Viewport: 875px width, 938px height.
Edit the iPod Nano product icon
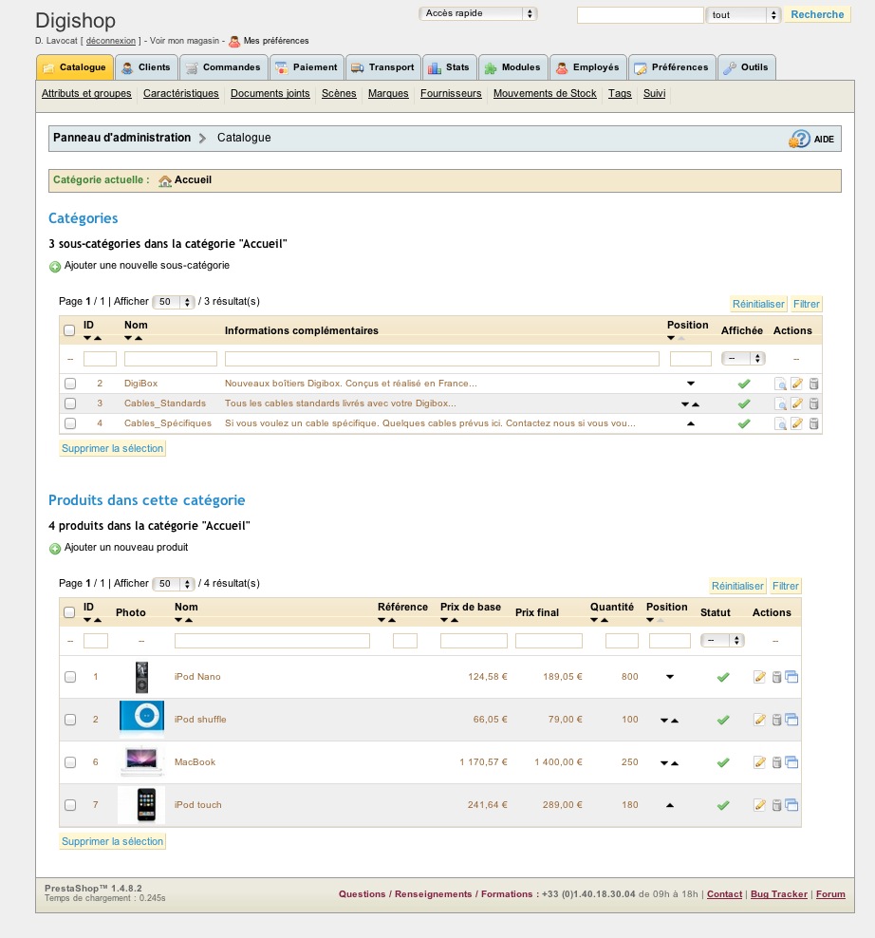(759, 677)
